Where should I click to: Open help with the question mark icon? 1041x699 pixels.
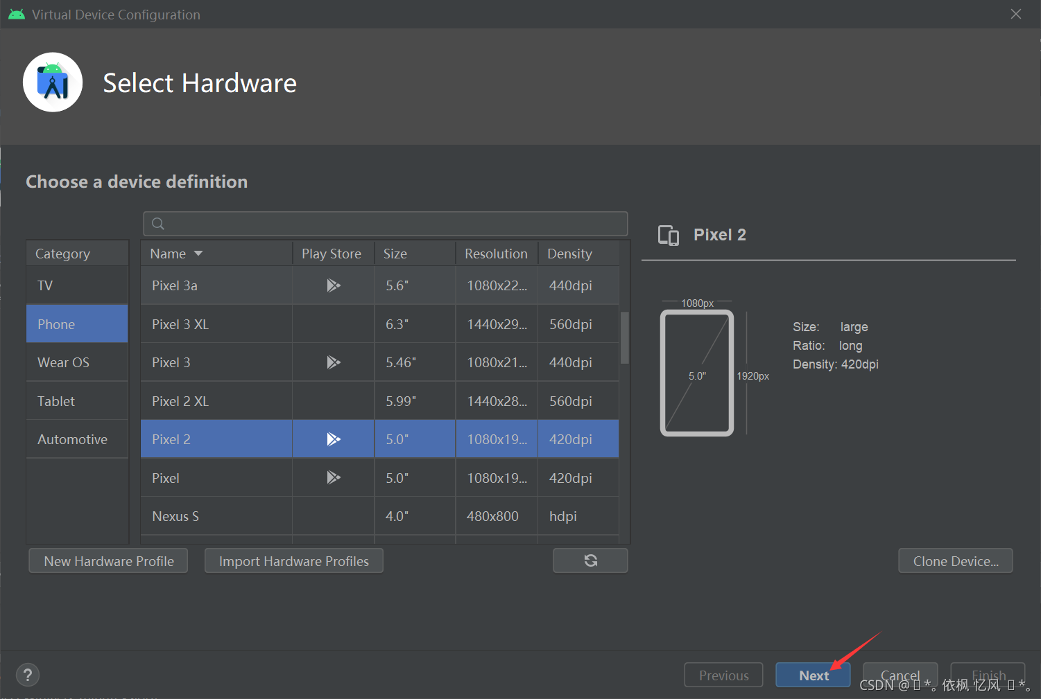(x=28, y=675)
